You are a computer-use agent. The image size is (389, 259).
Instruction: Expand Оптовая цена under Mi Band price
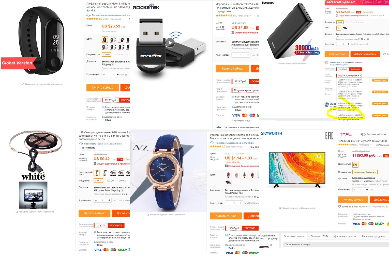pos(110,31)
